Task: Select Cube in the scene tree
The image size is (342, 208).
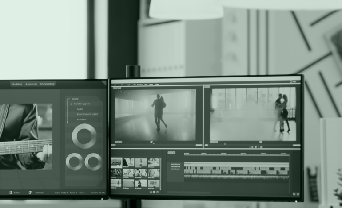Action: point(80,109)
